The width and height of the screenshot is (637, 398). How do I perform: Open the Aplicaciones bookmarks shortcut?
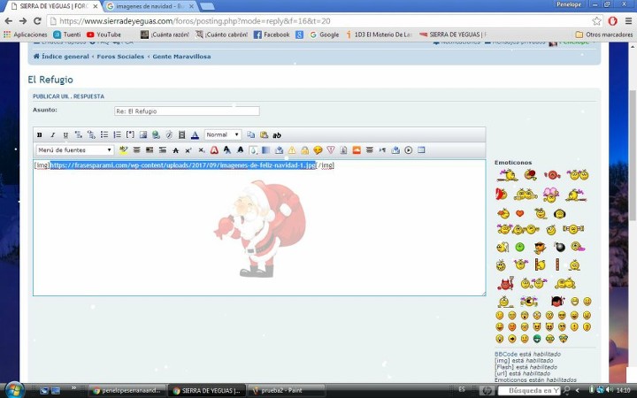tap(25, 34)
